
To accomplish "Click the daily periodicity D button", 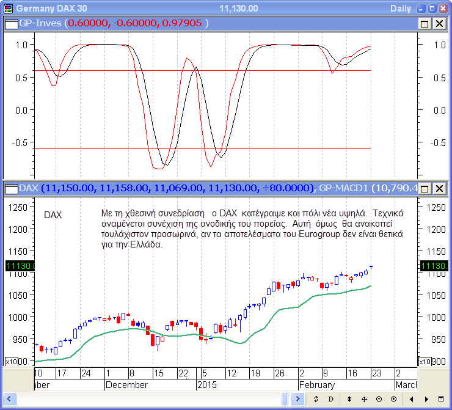I will [330, 399].
